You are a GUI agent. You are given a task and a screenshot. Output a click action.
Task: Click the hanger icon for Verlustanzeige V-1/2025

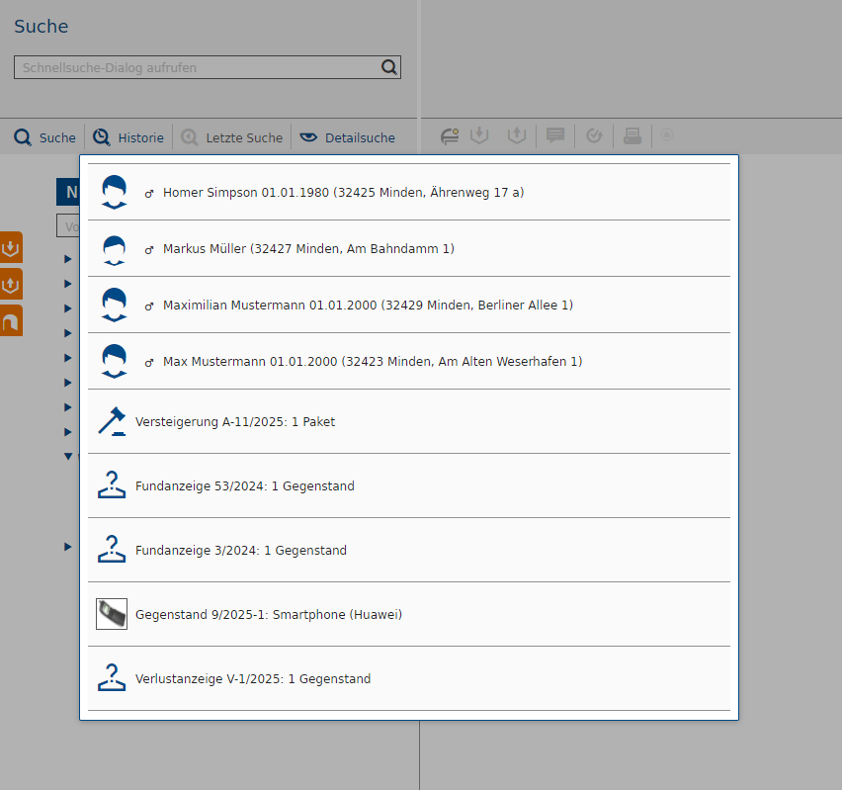(112, 678)
